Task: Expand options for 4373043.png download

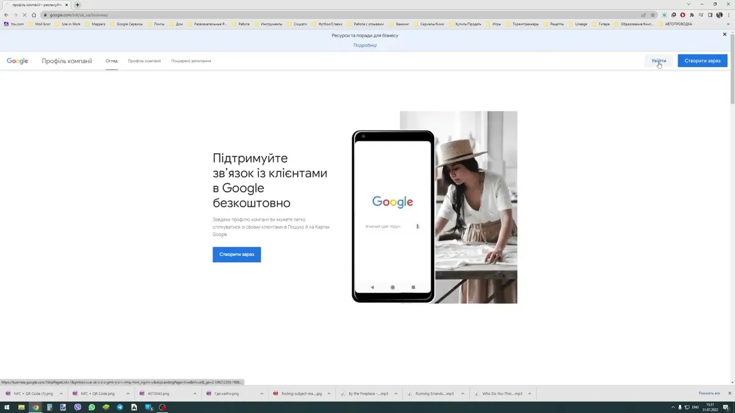Action: point(195,393)
